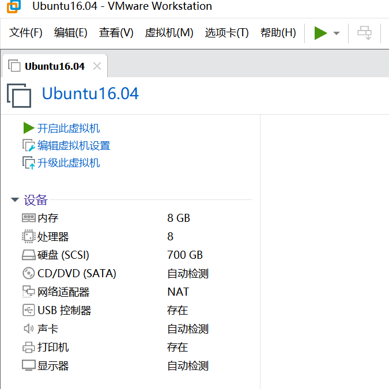Image resolution: width=389 pixels, height=389 pixels.
Task: Click the NAT network value
Action: (178, 292)
